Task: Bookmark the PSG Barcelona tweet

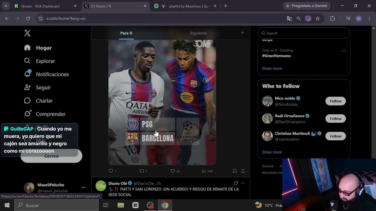Action: [x=234, y=171]
